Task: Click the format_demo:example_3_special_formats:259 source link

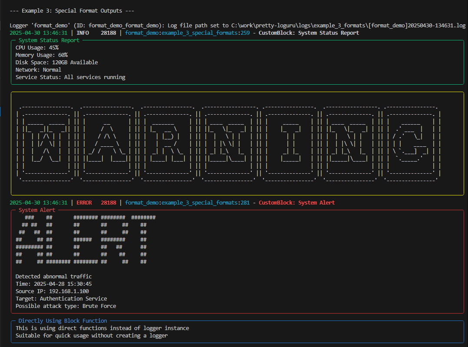Action: tap(187, 33)
